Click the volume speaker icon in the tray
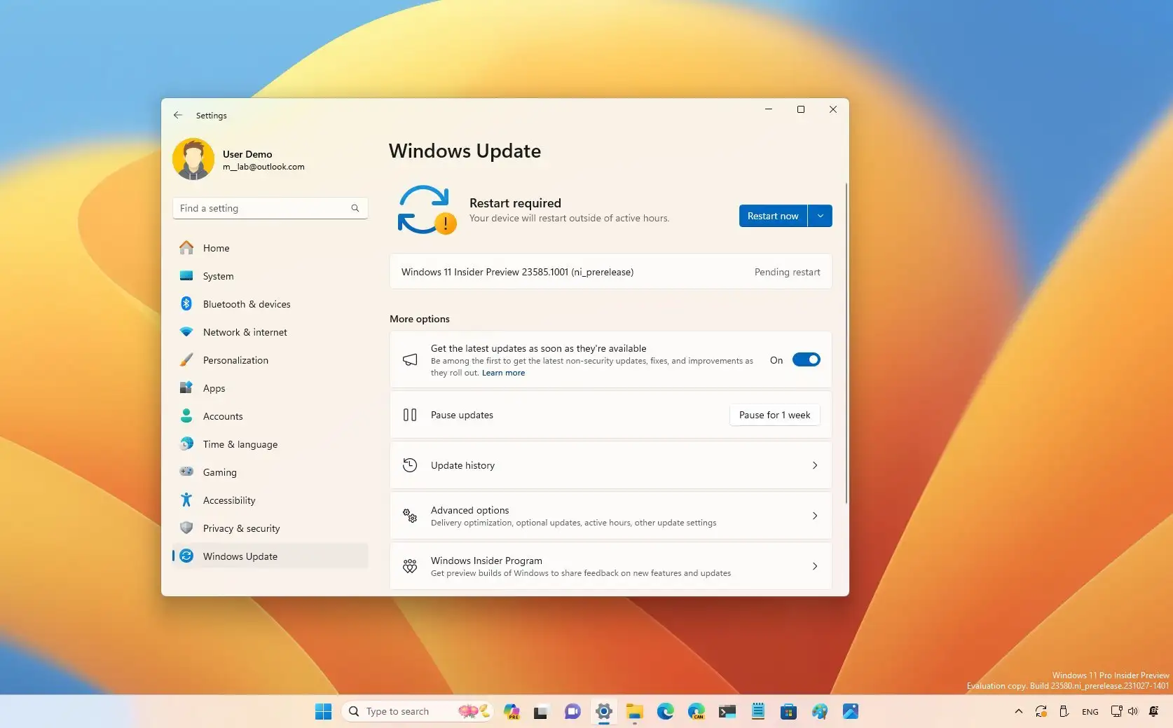The width and height of the screenshot is (1173, 728). (x=1133, y=711)
